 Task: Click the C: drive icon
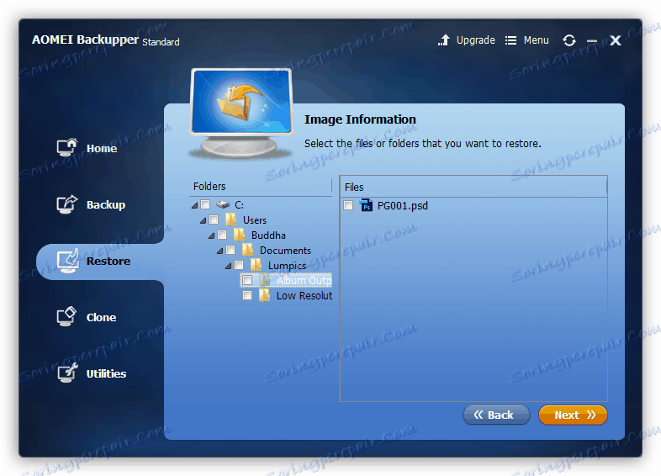click(223, 205)
